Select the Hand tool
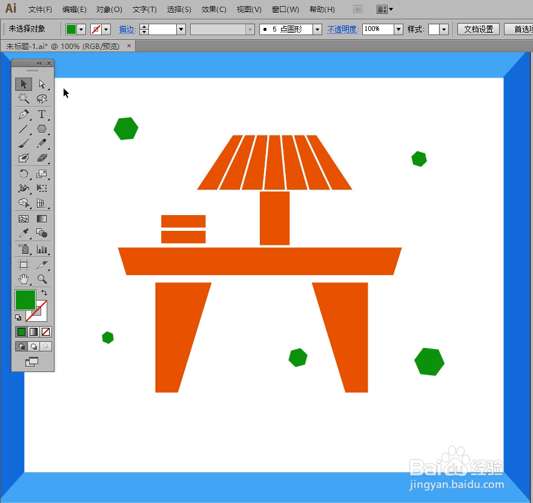The image size is (533, 503). (23, 279)
